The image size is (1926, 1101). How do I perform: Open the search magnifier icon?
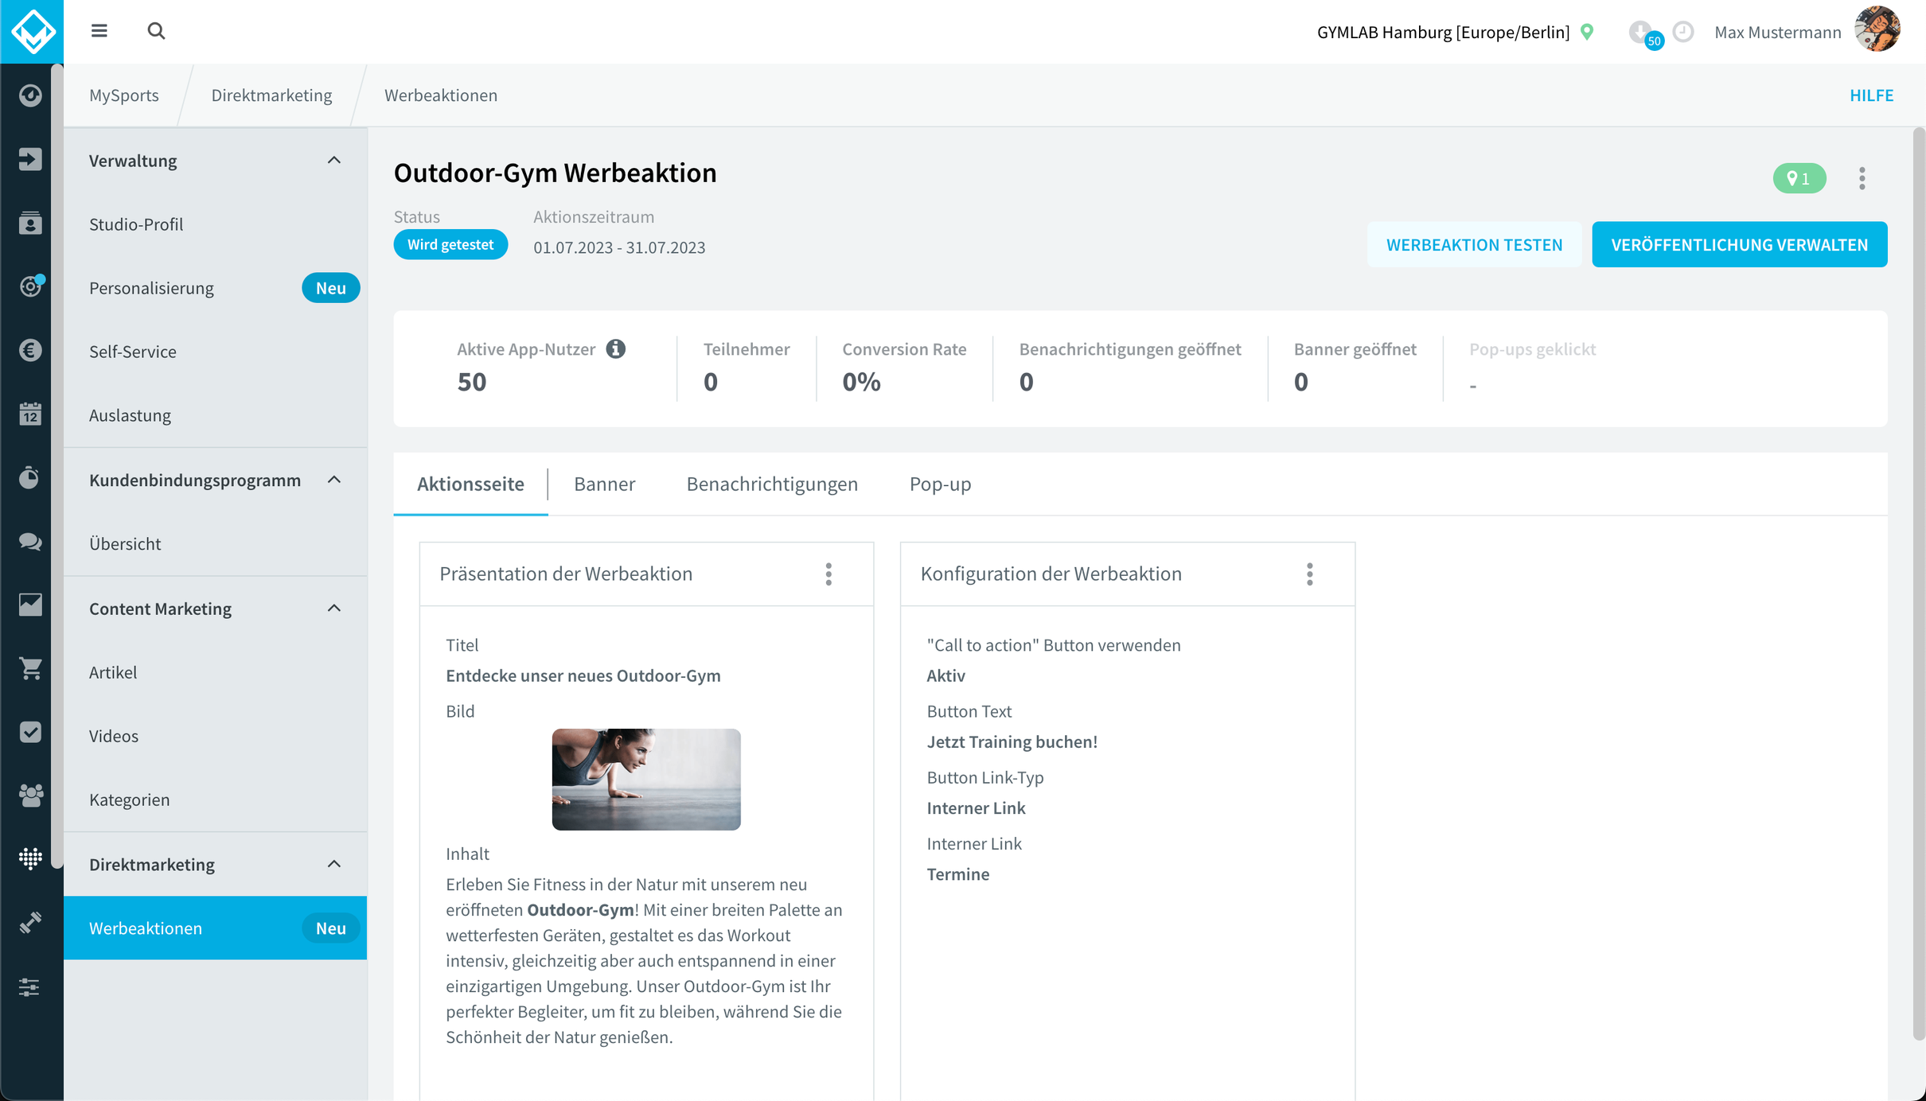[x=156, y=31]
